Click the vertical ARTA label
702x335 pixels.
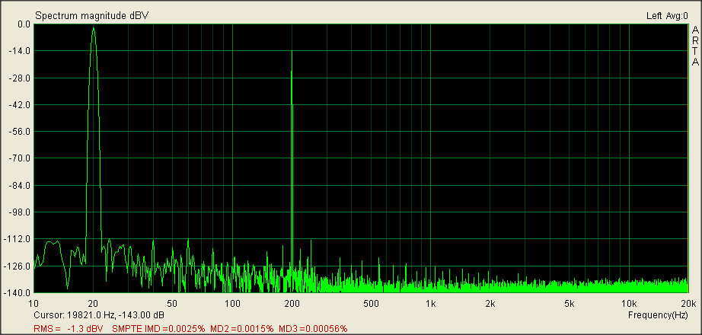695,46
